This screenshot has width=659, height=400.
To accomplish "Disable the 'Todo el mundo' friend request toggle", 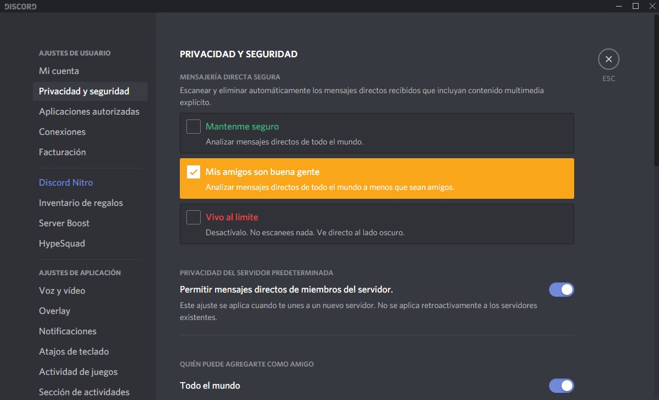I will click(561, 386).
